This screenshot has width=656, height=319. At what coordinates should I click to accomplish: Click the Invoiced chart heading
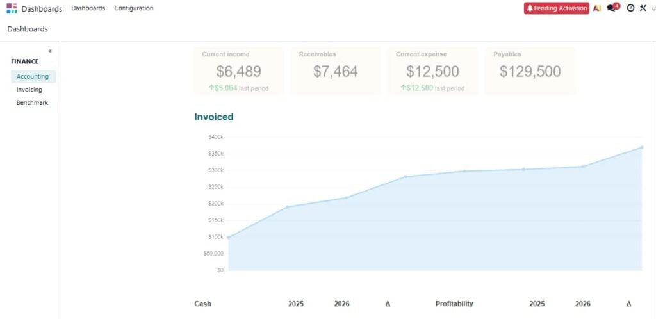point(213,117)
